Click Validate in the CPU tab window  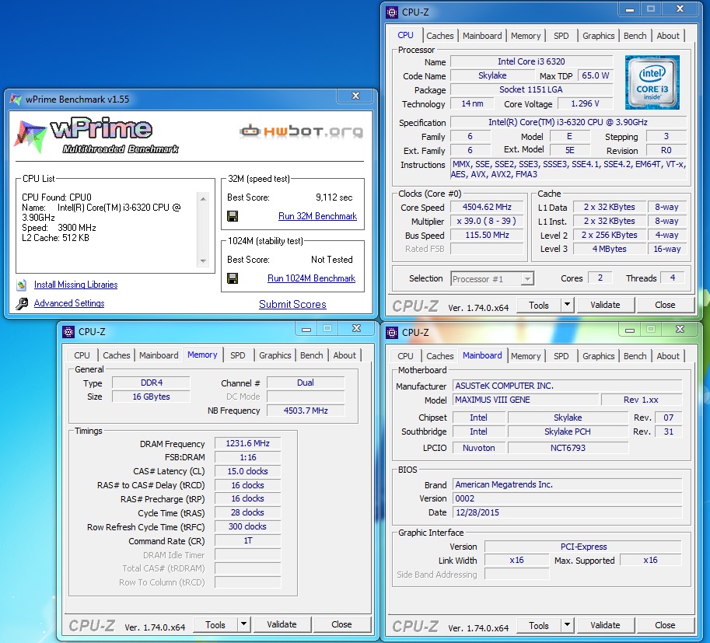[605, 306]
